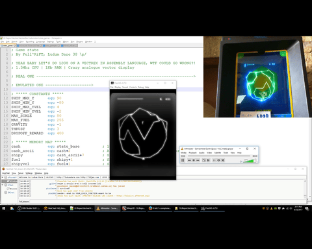Switch to HexChat taskbar button
312x249 pixels.
click(x=55, y=208)
